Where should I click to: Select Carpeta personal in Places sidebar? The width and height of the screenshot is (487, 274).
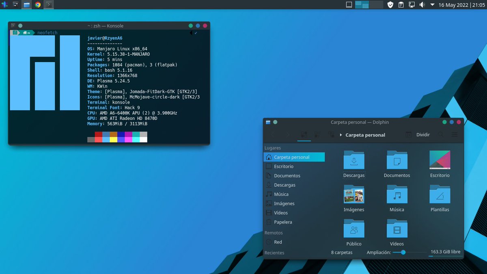(x=294, y=157)
